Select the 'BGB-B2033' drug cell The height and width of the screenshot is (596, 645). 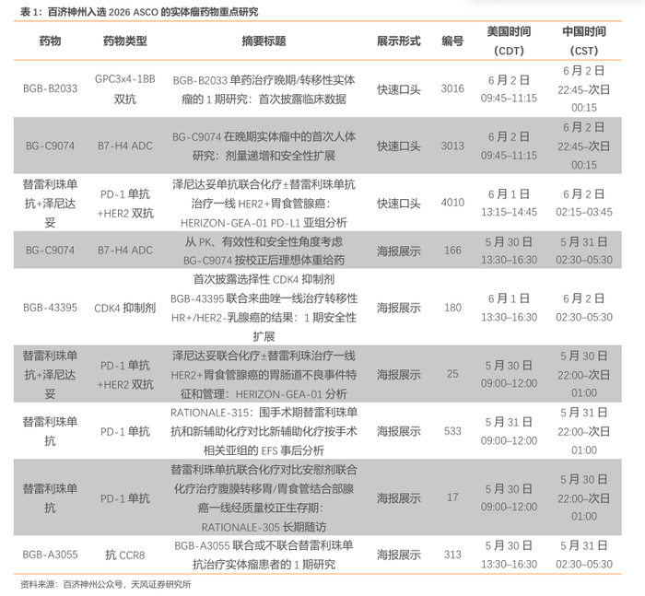50,88
